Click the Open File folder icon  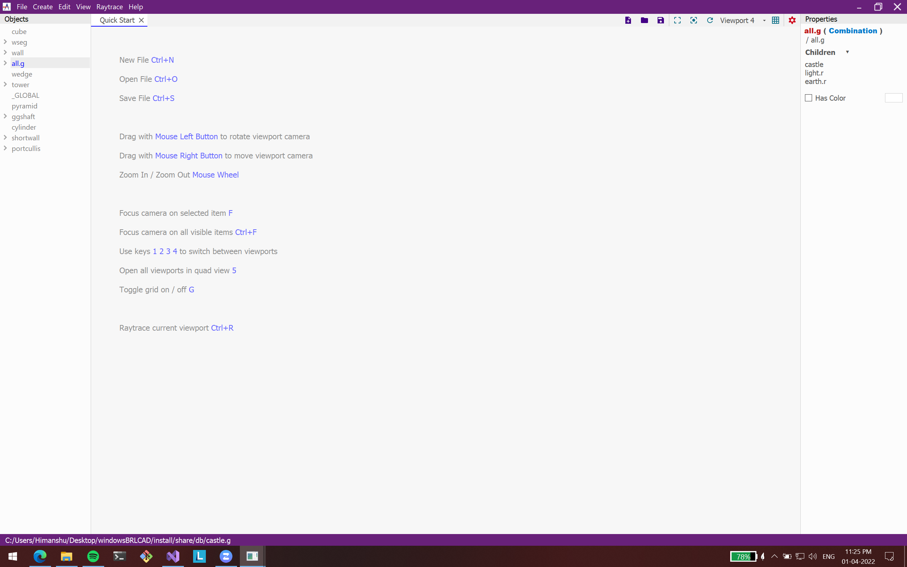[x=644, y=20]
